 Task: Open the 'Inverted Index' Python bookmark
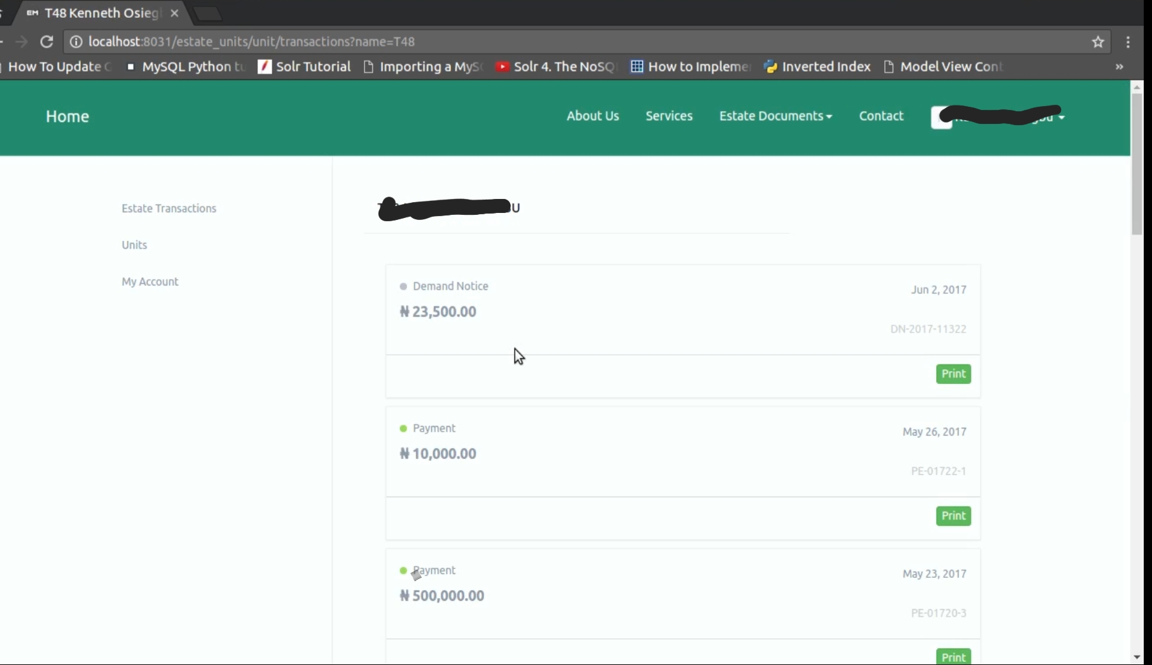(817, 67)
